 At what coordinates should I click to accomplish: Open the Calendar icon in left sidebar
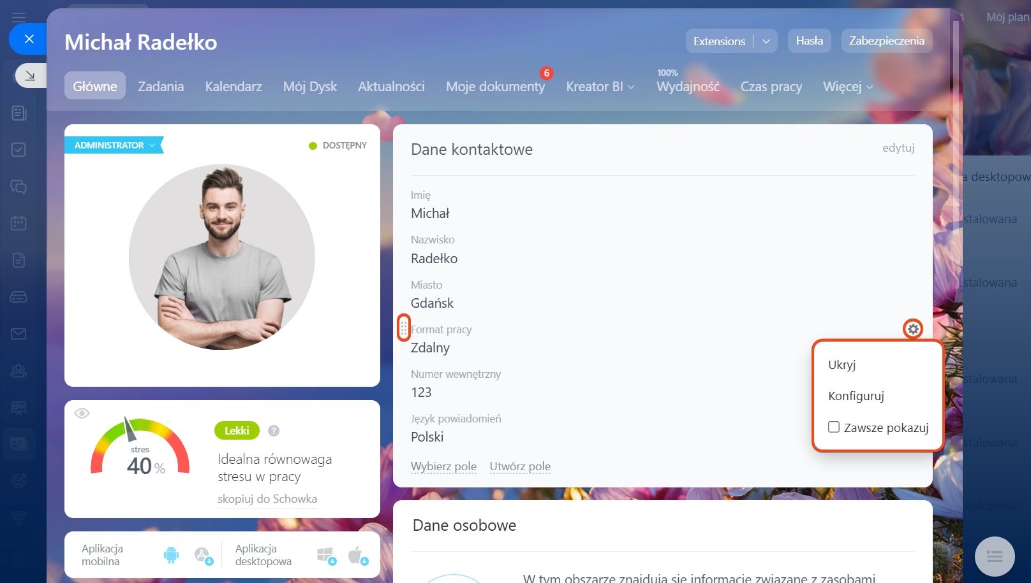pyautogui.click(x=19, y=223)
